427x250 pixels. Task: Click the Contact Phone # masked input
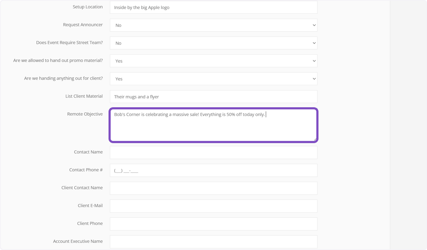[x=213, y=170]
